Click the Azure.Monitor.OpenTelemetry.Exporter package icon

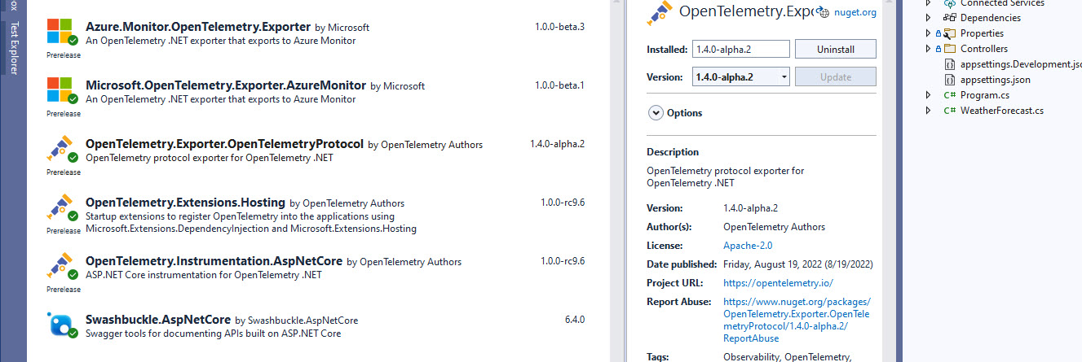pyautogui.click(x=60, y=31)
